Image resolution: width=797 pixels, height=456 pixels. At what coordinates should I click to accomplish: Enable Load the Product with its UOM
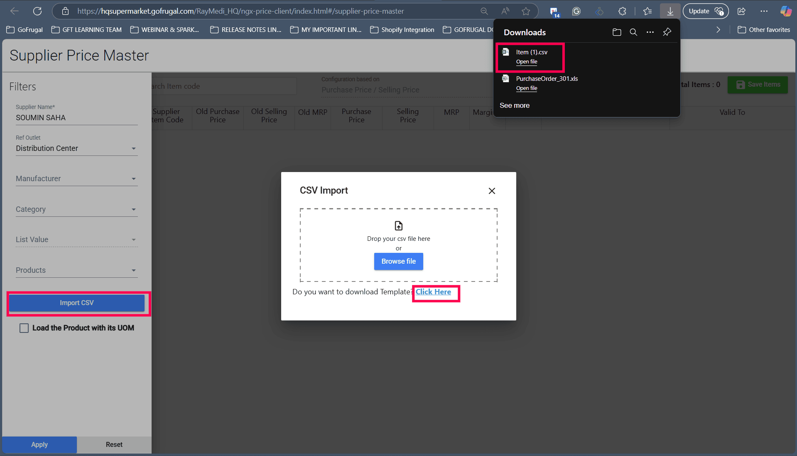(25, 328)
